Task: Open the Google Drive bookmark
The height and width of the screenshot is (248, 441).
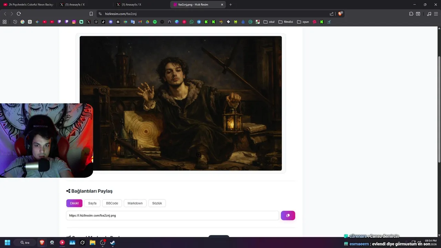Action: tap(147, 22)
